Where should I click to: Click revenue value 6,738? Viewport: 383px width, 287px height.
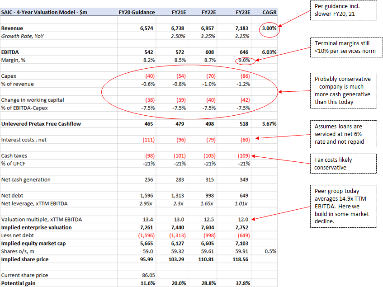(x=178, y=28)
